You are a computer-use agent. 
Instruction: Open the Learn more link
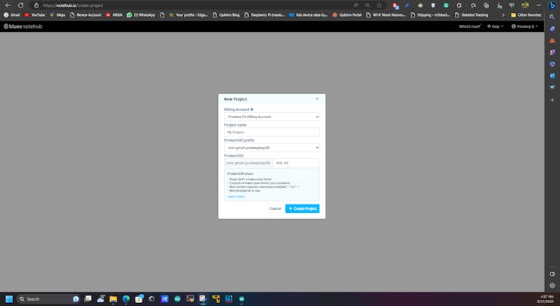point(235,197)
